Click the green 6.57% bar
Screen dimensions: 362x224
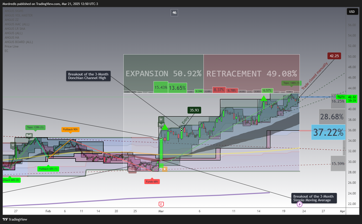(268, 91)
